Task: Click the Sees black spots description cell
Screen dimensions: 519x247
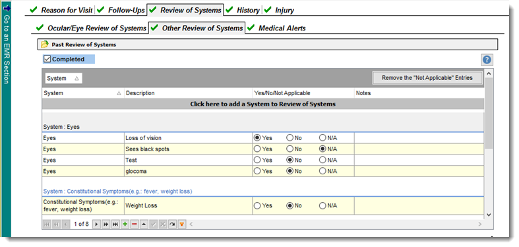Action: (188, 149)
